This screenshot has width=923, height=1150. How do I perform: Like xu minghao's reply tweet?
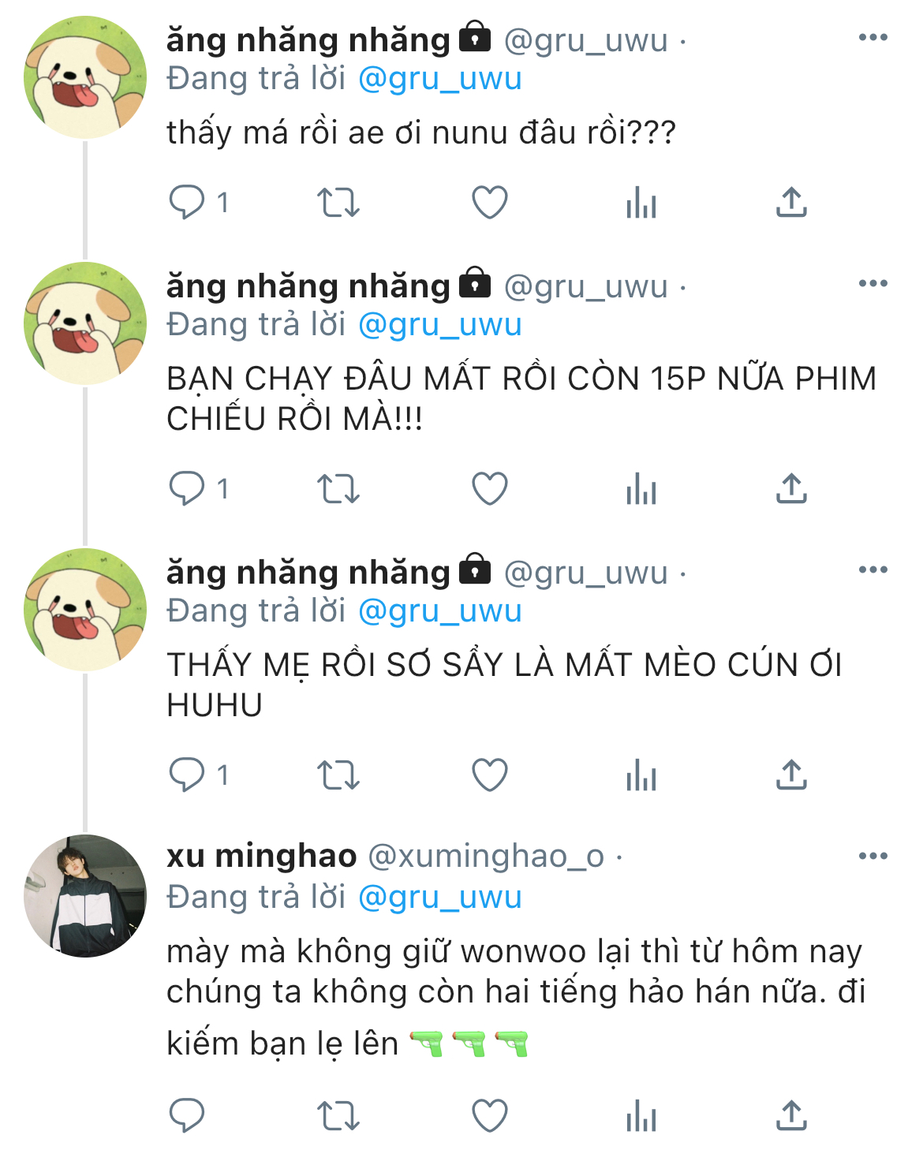coord(489,1115)
